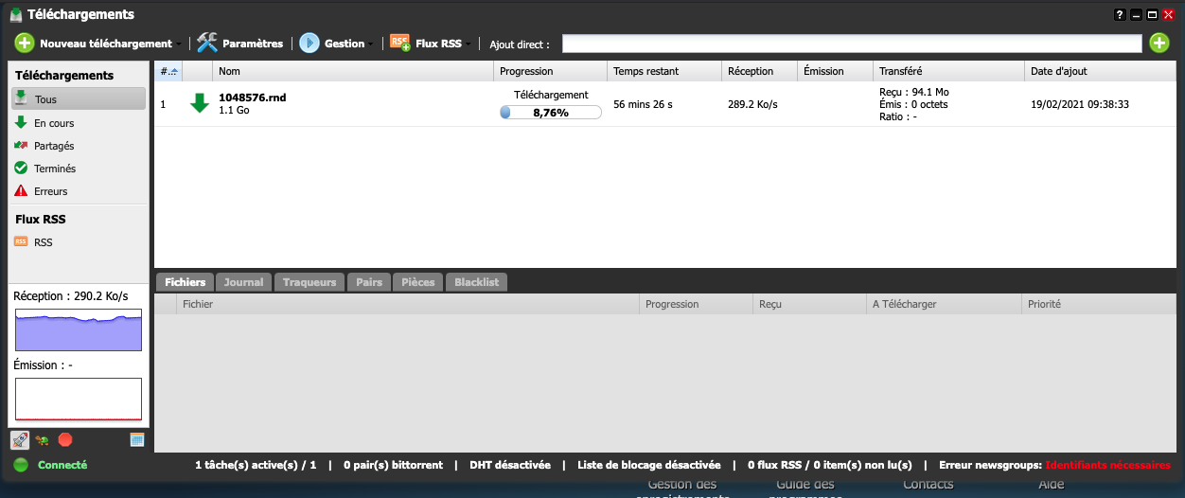Click the Erreurs red warning icon
The width and height of the screenshot is (1185, 498).
click(x=21, y=190)
